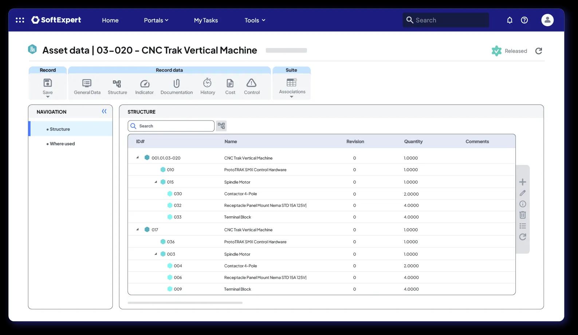578x335 pixels.
Task: Select row 006 Receptacle Panel Mount
Action: pos(322,277)
